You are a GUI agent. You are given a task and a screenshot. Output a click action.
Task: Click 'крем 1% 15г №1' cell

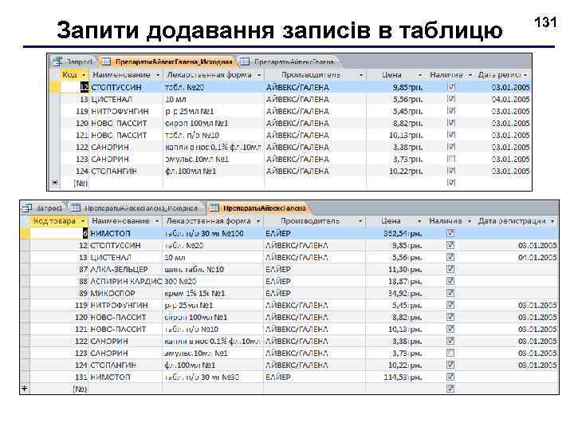(x=213, y=293)
